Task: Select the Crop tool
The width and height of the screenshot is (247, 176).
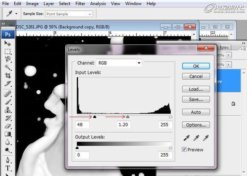Action: [x=8, y=75]
